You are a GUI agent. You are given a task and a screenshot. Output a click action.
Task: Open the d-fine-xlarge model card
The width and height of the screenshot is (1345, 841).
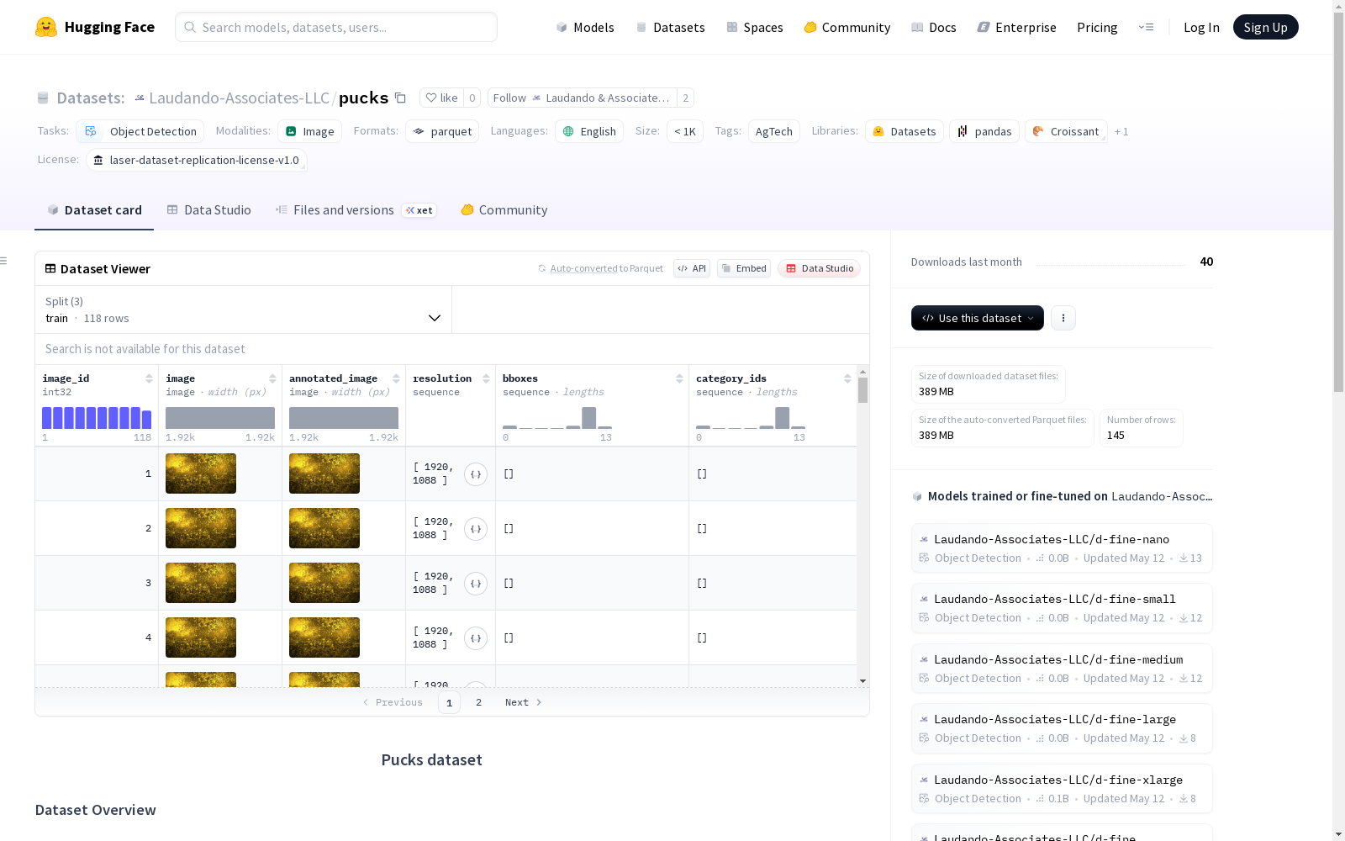[x=1062, y=789]
